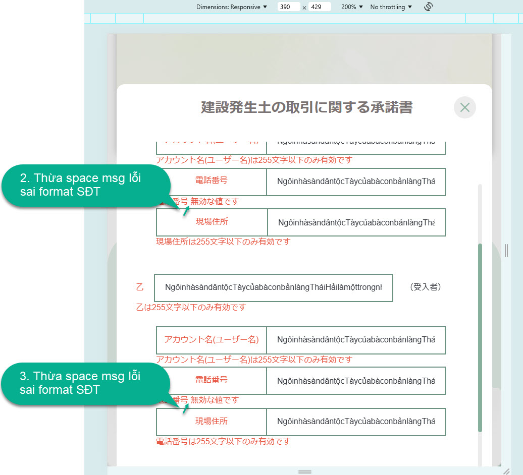Close the 建設発生土の取引に関する承諾書 dialog

pos(465,107)
